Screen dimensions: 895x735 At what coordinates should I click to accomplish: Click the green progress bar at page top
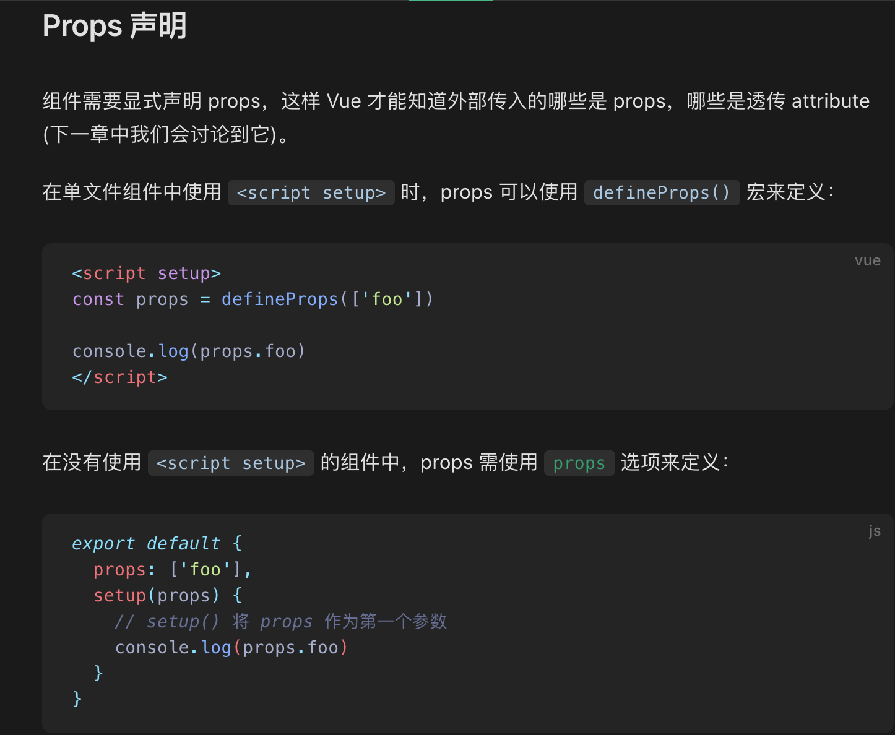pos(450,1)
